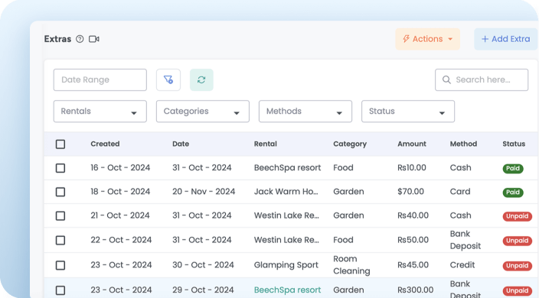Image resolution: width=539 pixels, height=298 pixels.
Task: Click the Method column header
Action: 463,144
